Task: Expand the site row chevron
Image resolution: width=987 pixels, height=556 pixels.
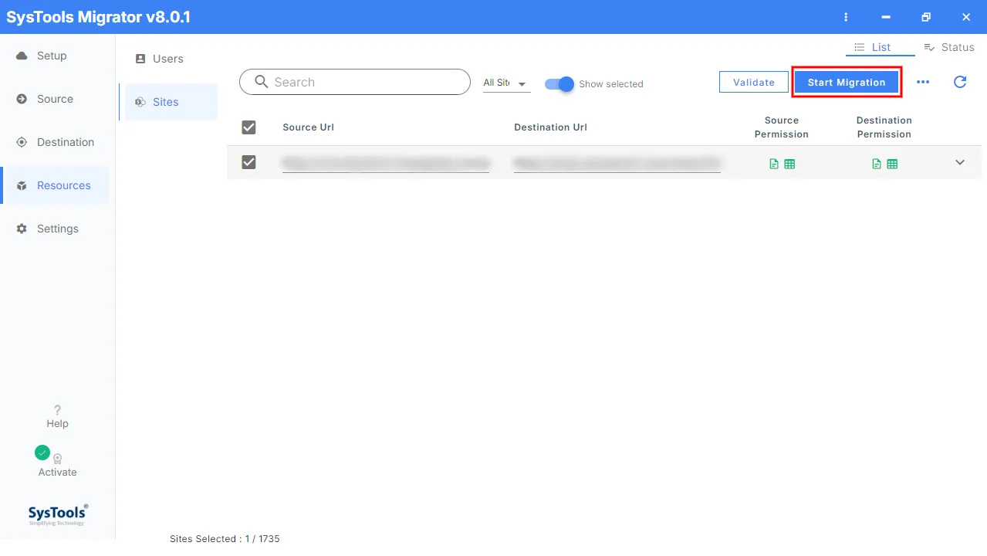Action: [x=960, y=162]
